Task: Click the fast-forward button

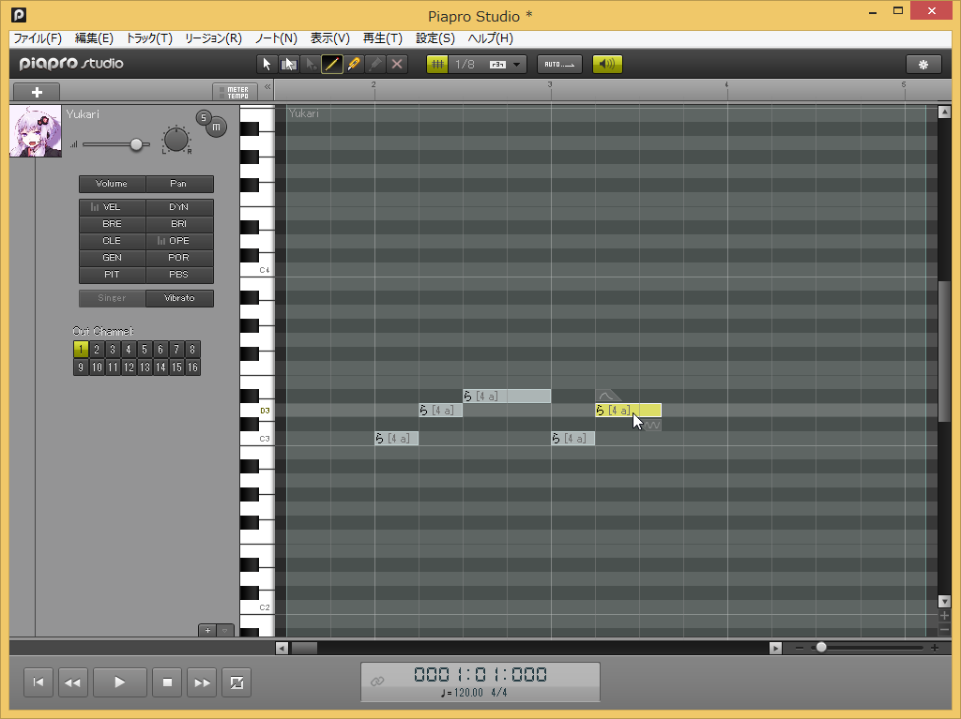Action: click(x=203, y=682)
